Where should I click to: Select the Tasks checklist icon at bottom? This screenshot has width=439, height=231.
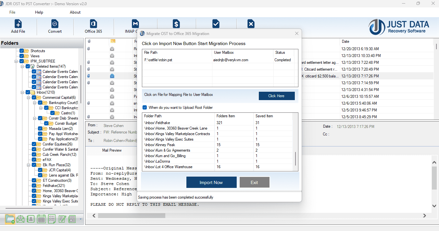tap(52, 219)
